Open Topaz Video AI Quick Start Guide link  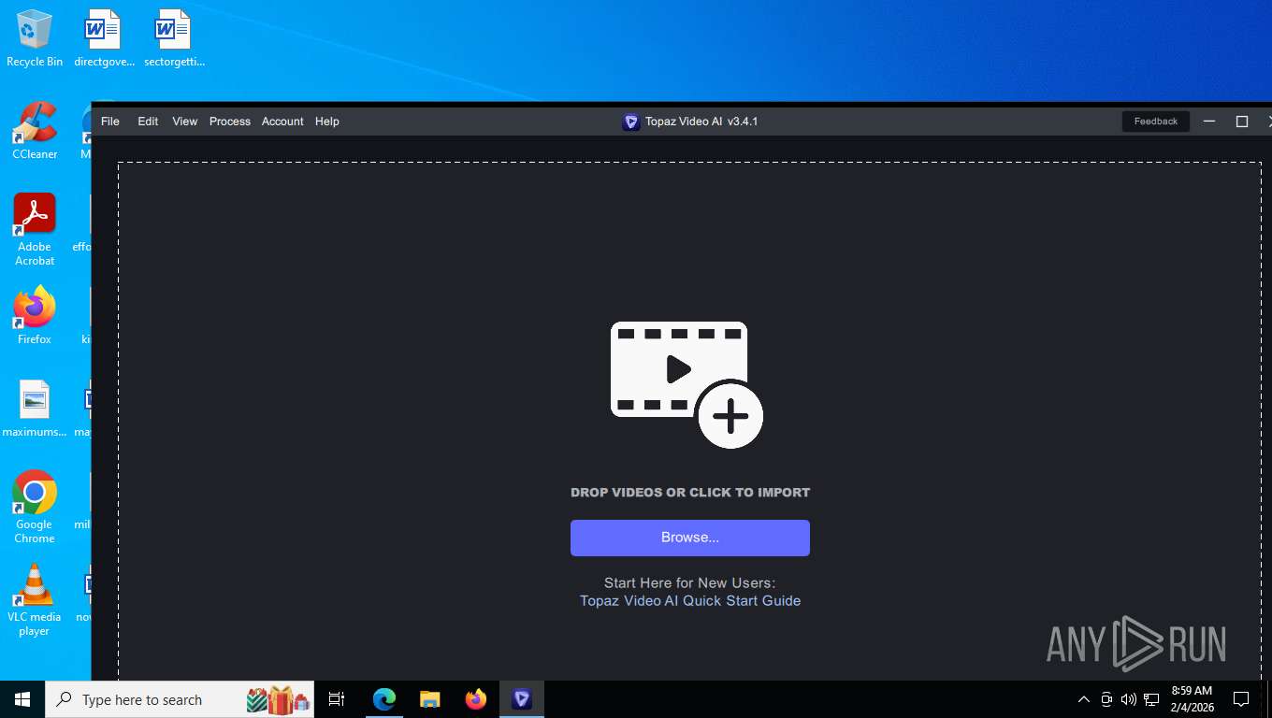690,600
